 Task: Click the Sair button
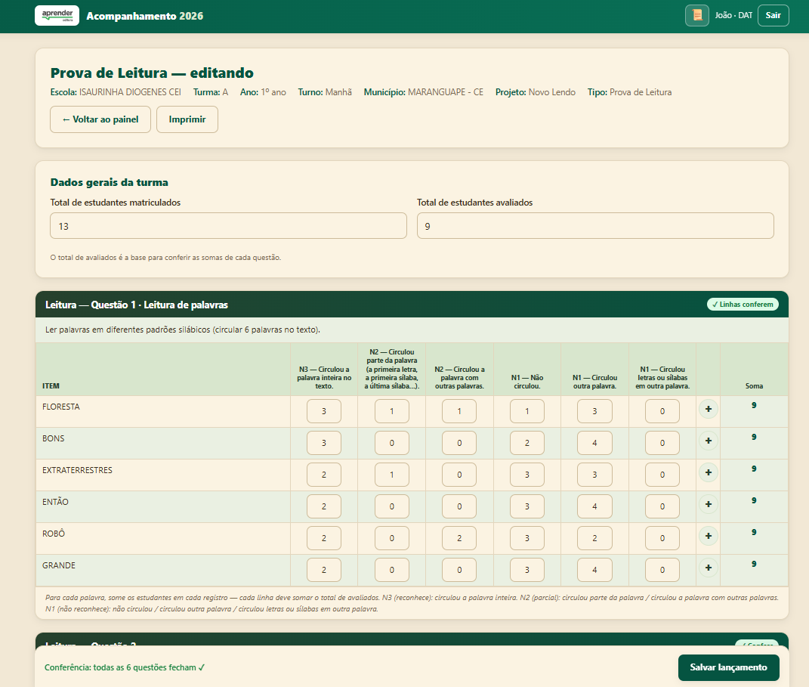click(x=773, y=15)
